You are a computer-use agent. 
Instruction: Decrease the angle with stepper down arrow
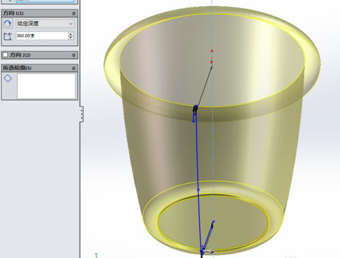[71, 37]
